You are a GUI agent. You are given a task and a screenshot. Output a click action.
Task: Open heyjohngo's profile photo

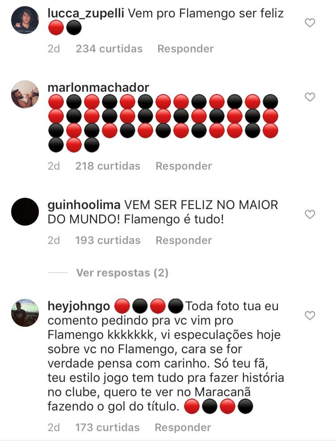tap(25, 313)
